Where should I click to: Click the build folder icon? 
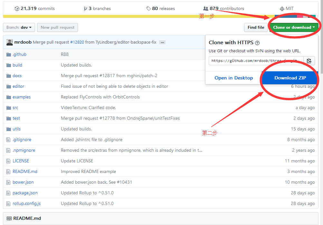pos(9,65)
